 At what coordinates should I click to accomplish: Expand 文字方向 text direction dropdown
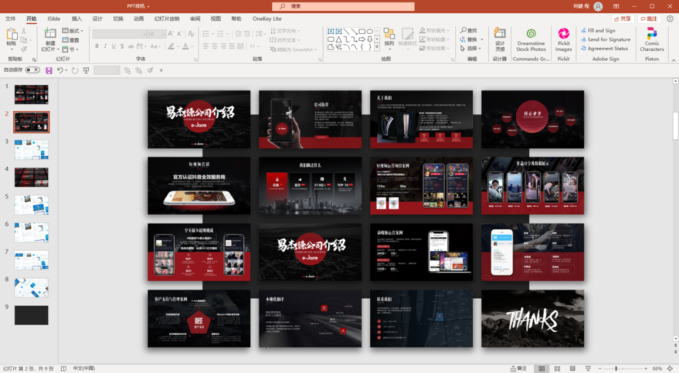(x=285, y=31)
